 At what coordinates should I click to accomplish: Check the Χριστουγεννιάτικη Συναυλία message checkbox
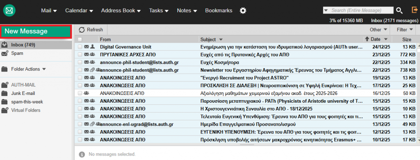pyautogui.click(x=80, y=109)
